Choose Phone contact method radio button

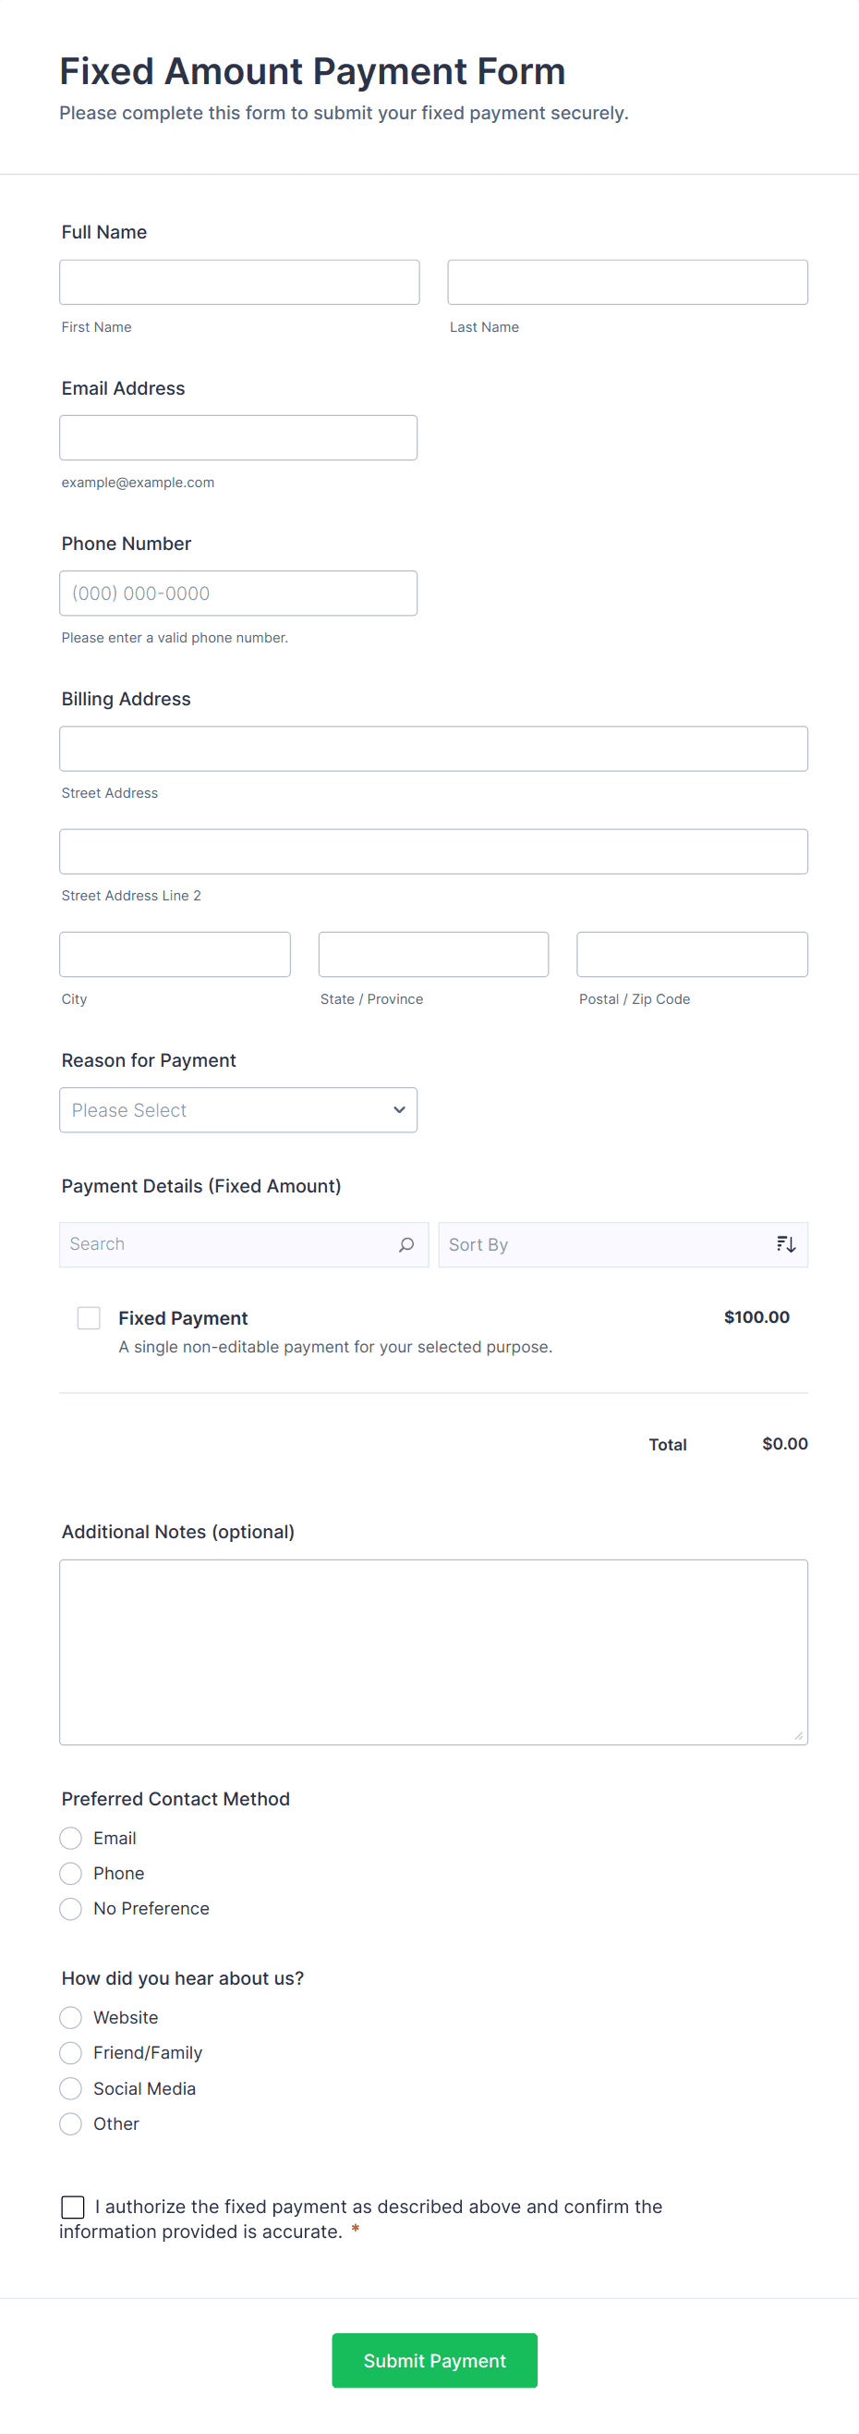(x=71, y=1873)
